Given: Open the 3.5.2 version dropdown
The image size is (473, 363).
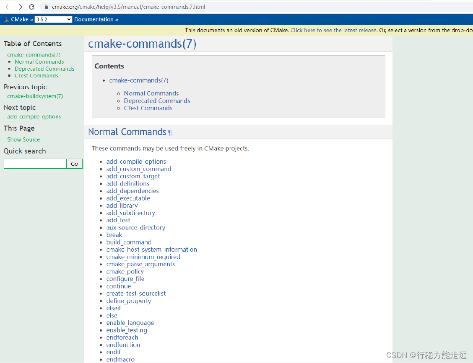Looking at the screenshot, I should 53,19.
